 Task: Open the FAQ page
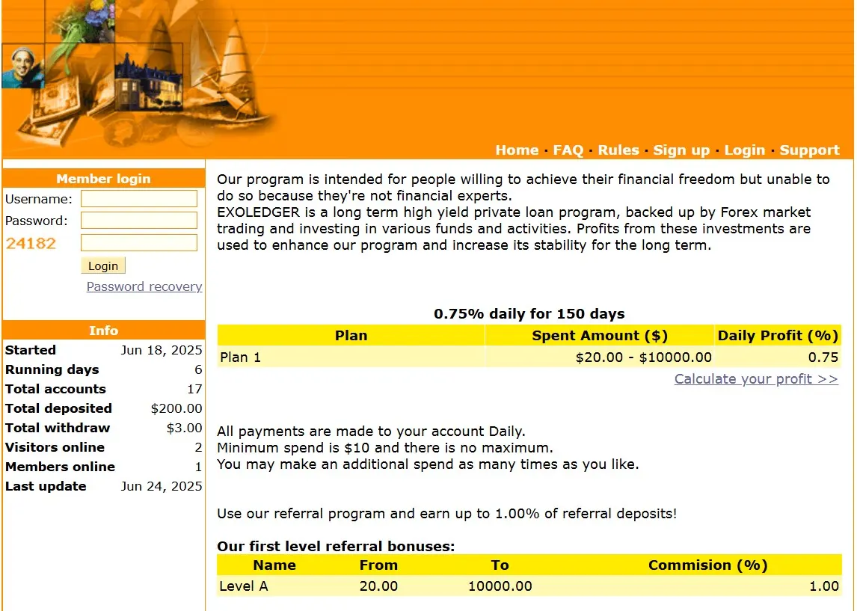(x=568, y=150)
